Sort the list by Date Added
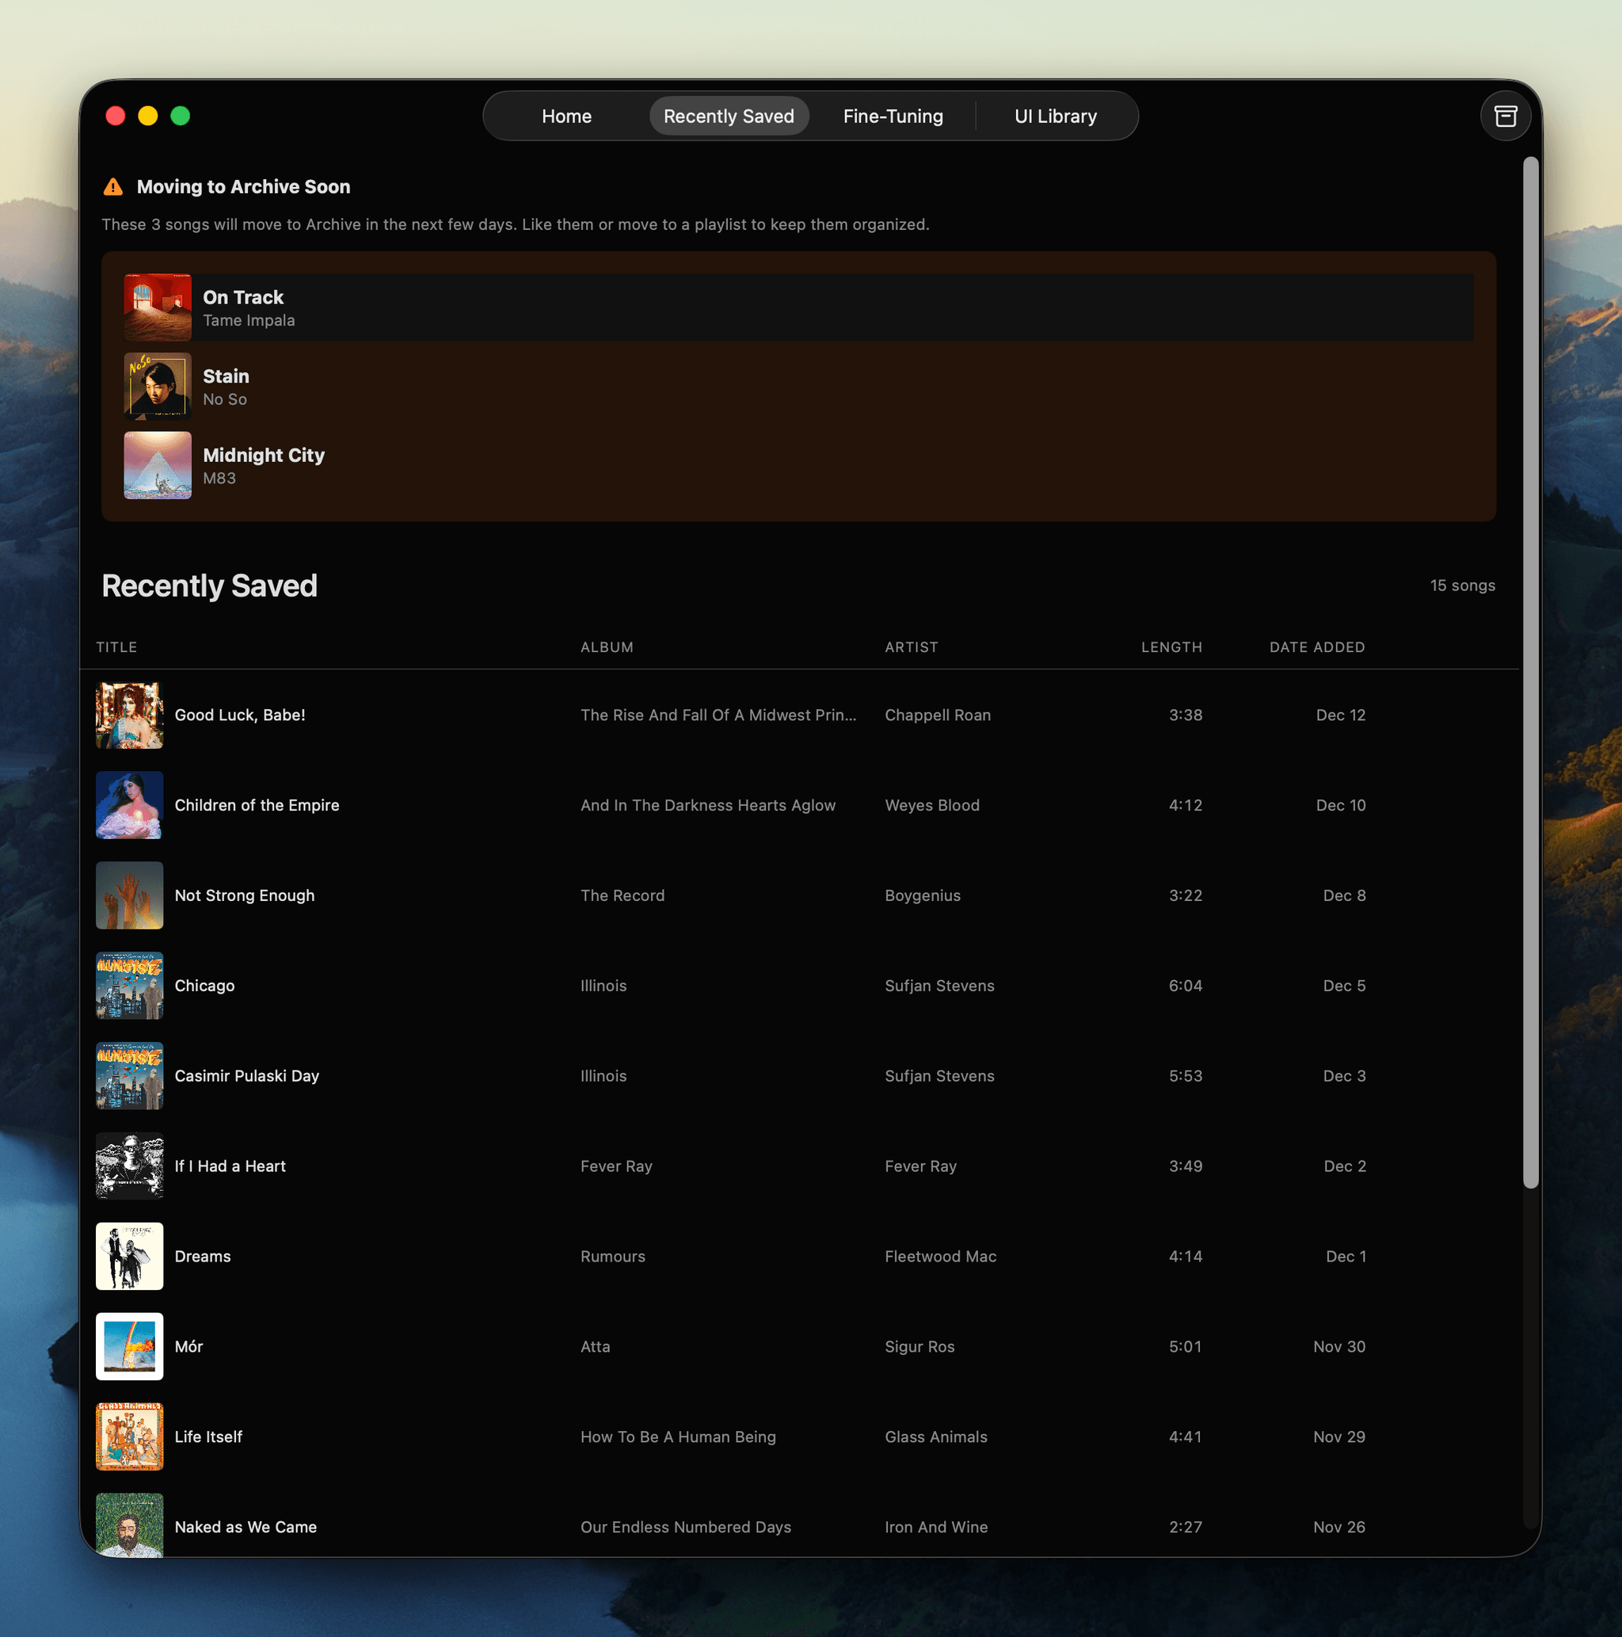Image resolution: width=1622 pixels, height=1637 pixels. tap(1316, 647)
